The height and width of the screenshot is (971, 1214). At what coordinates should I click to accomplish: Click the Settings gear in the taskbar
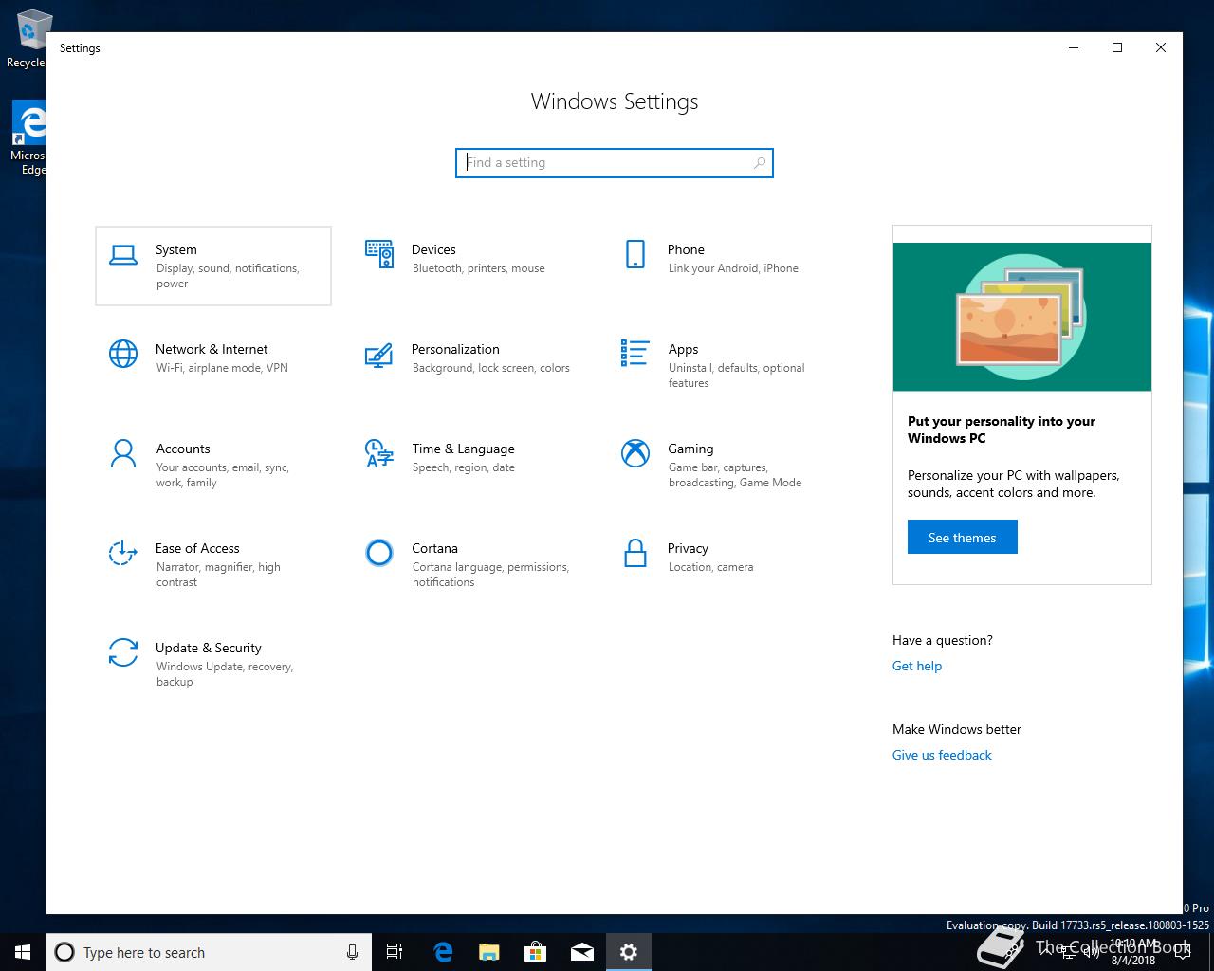629,952
